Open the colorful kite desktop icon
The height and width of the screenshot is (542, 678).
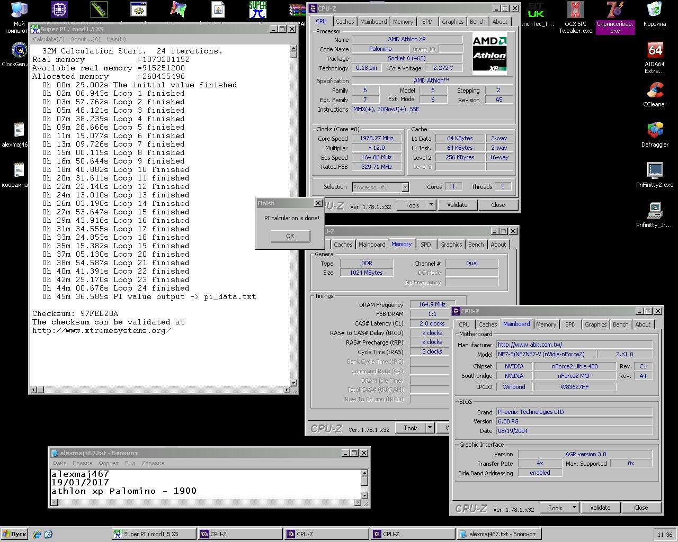[x=179, y=10]
